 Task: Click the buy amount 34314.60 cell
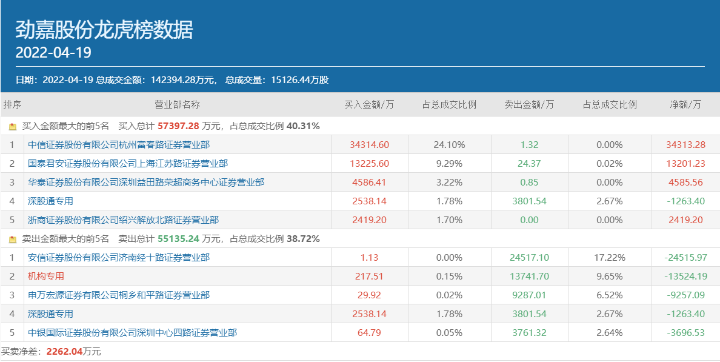pyautogui.click(x=369, y=145)
